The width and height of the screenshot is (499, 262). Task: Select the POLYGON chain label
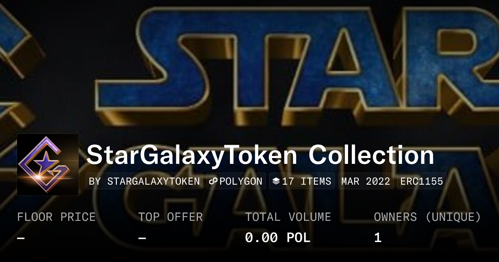(x=241, y=181)
